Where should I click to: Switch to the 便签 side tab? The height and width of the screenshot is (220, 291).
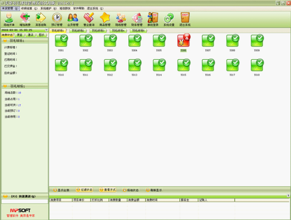tap(20, 35)
